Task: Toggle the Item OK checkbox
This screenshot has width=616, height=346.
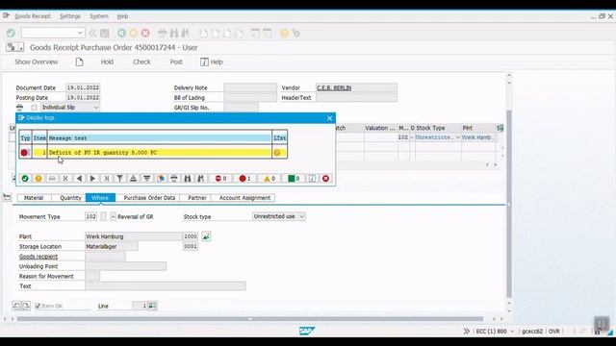Action: [38, 306]
